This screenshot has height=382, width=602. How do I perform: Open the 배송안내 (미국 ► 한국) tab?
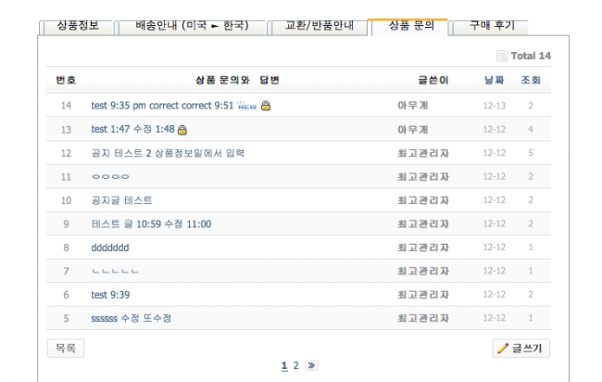(x=192, y=26)
